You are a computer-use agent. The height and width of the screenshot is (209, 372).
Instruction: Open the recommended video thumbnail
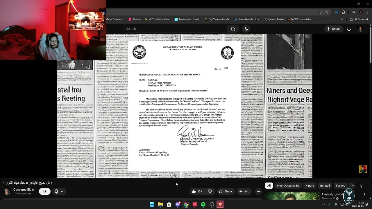292,196
